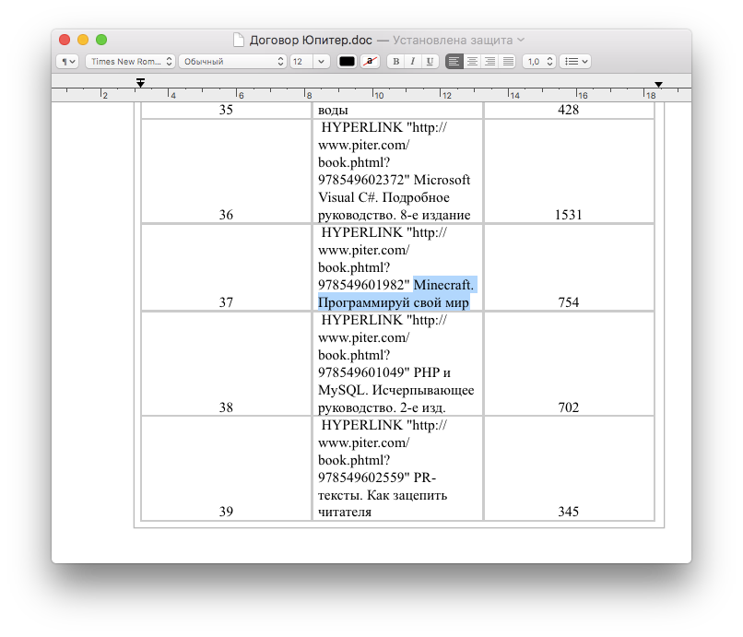Center-align the text
743x637 pixels.
(472, 62)
